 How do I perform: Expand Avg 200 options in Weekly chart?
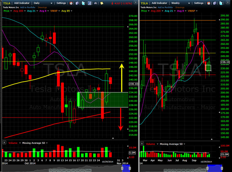coord(163,11)
